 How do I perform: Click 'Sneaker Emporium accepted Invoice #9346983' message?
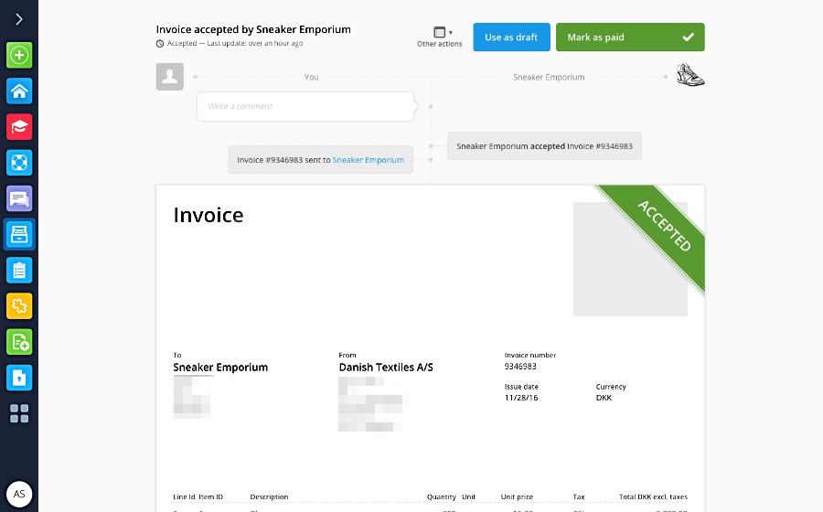pyautogui.click(x=544, y=146)
